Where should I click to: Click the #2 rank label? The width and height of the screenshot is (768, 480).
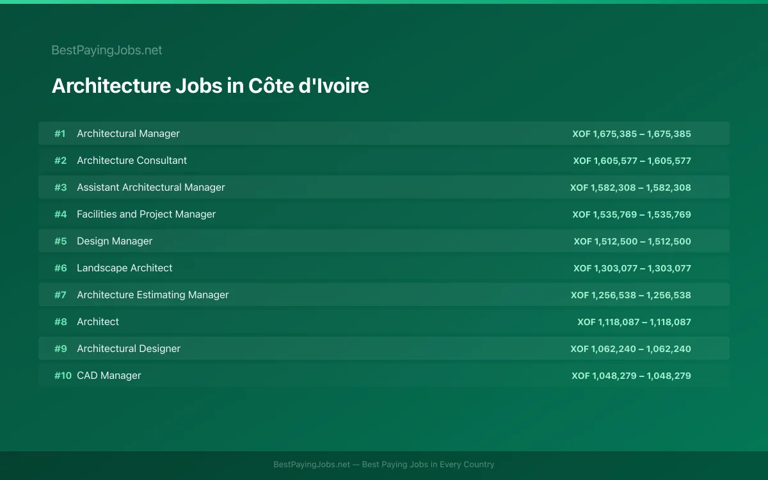point(60,161)
